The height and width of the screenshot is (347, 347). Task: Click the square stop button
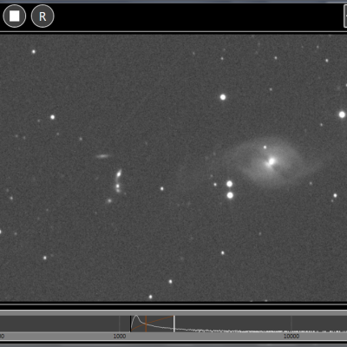14,16
